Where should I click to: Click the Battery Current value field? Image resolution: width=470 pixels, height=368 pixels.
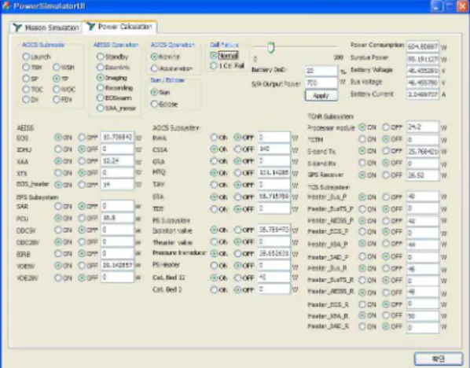[423, 94]
